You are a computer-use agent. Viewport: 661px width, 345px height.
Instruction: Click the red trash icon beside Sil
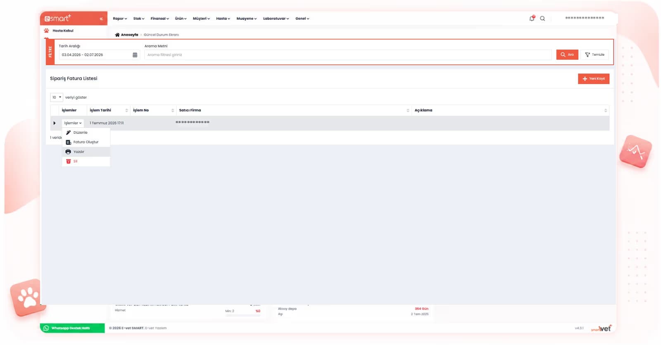point(69,161)
